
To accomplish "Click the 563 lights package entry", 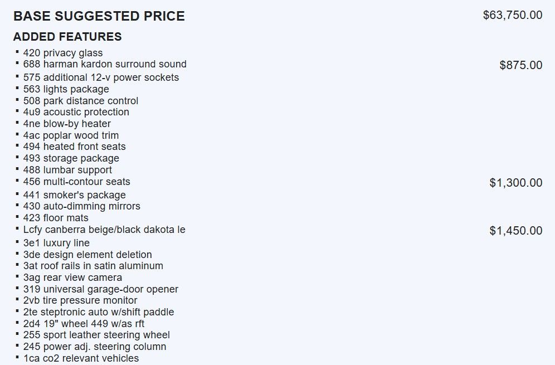I will (x=66, y=89).
